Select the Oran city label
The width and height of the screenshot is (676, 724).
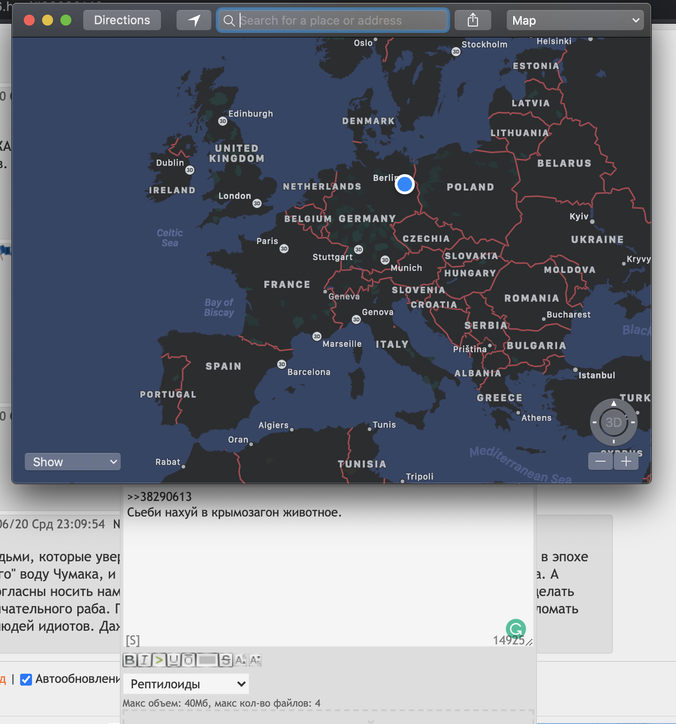238,439
